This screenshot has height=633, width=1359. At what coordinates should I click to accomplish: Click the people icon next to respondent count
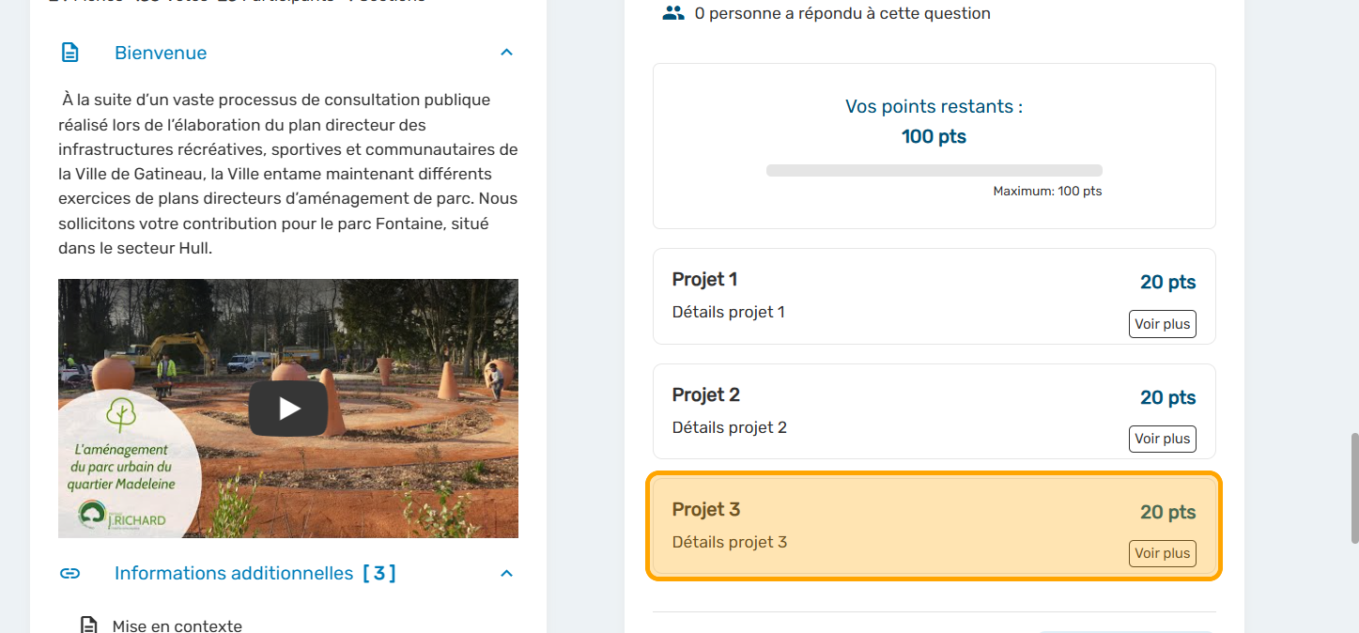[673, 13]
